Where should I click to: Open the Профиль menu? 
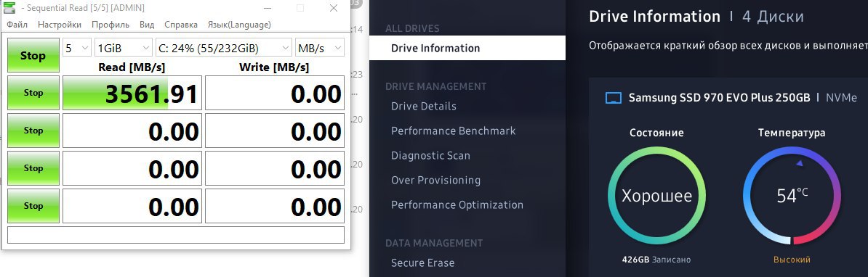(x=110, y=24)
